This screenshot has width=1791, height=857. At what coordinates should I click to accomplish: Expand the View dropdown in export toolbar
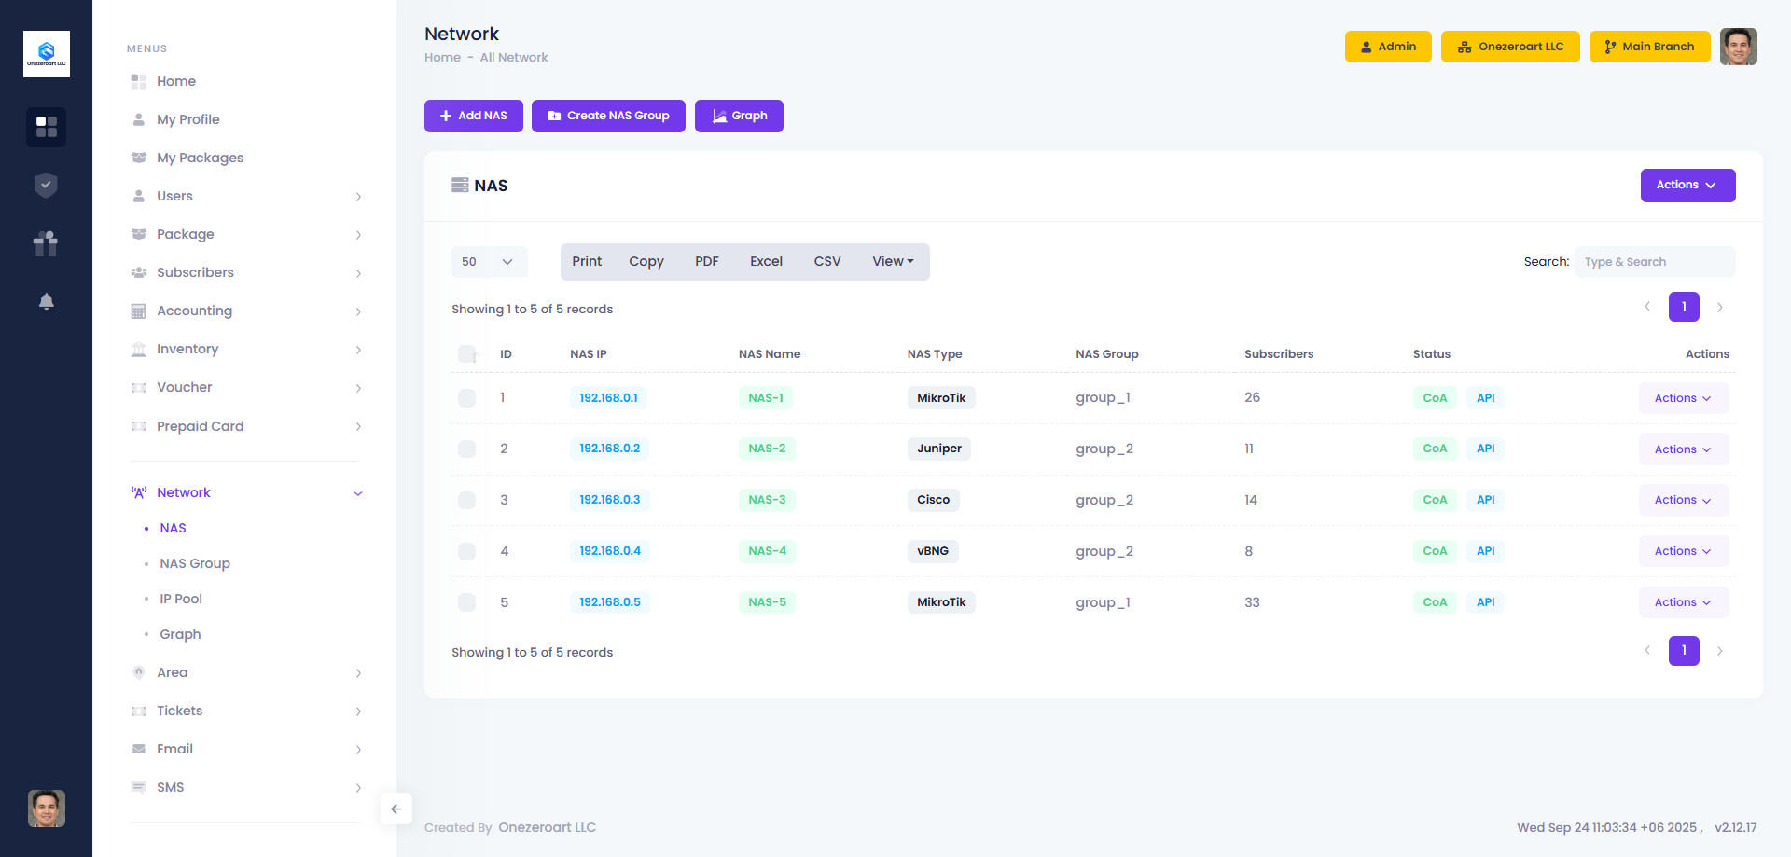[893, 262]
